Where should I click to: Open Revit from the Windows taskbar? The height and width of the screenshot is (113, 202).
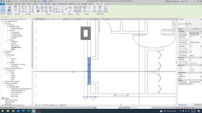coord(34,111)
